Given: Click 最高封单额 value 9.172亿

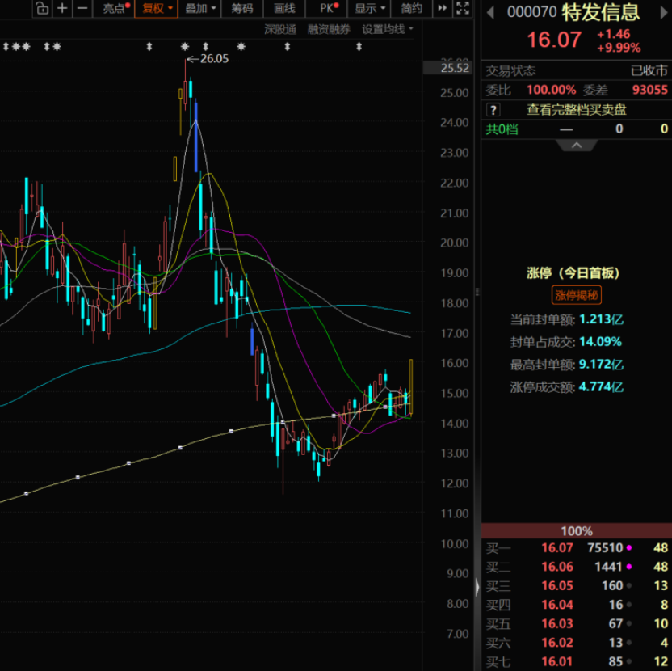Looking at the screenshot, I should pos(601,365).
